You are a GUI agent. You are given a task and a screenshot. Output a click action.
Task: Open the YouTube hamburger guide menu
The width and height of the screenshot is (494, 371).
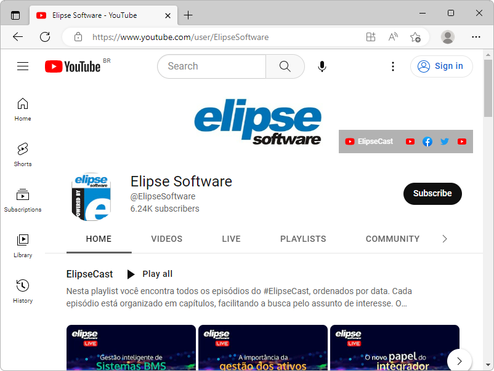[x=23, y=66]
